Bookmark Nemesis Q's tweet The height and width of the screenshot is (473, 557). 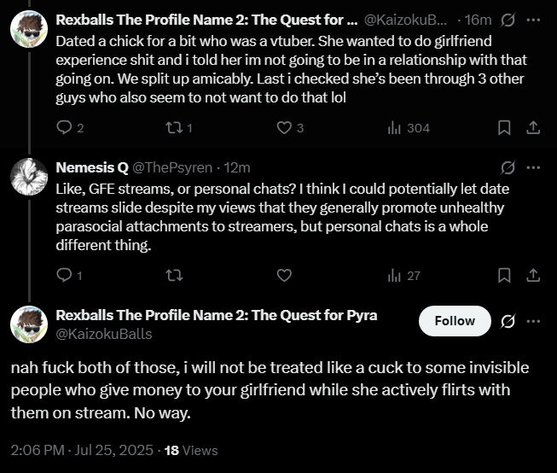pyautogui.click(x=504, y=275)
